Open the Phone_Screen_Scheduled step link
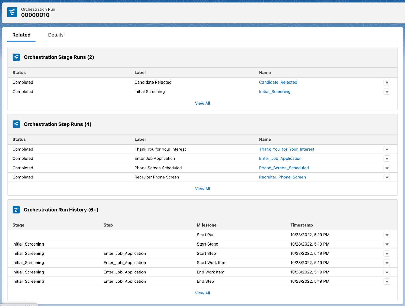Image resolution: width=405 pixels, height=306 pixels. [x=284, y=168]
